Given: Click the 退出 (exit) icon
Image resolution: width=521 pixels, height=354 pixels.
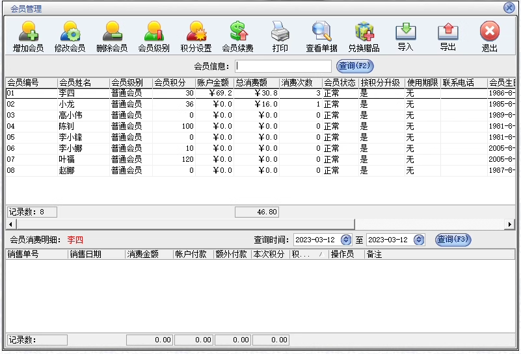Looking at the screenshot, I should point(490,36).
